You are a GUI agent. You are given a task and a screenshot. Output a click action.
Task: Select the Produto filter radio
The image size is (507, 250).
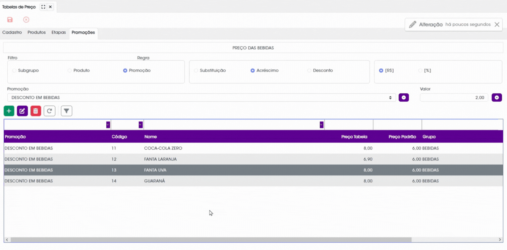pos(69,71)
